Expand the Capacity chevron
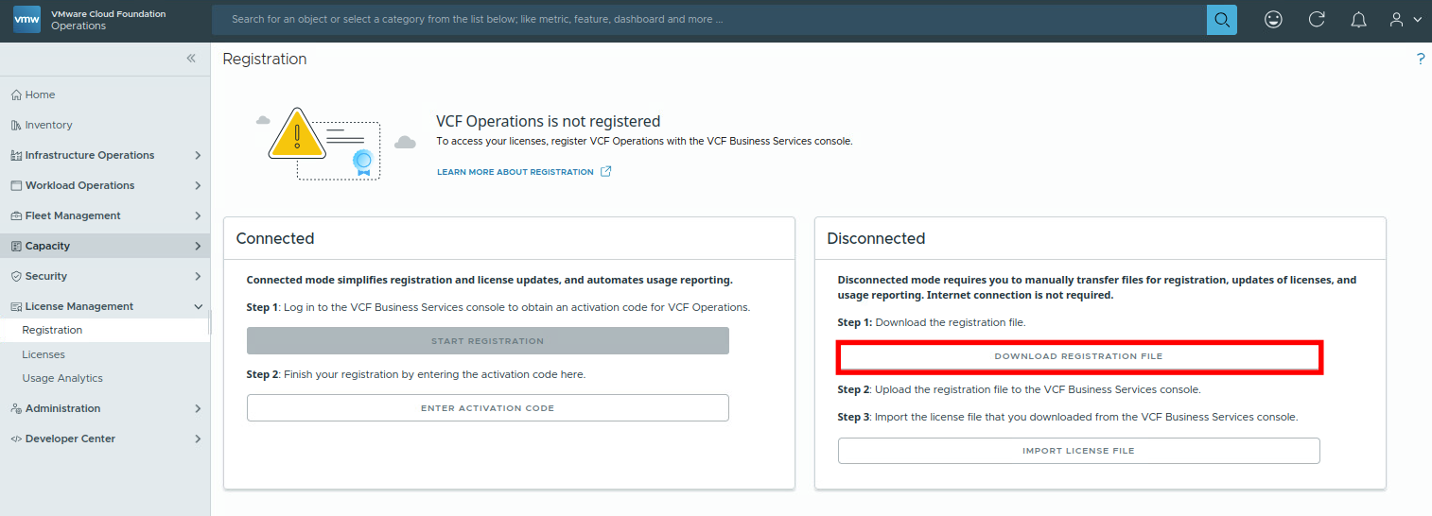Image resolution: width=1432 pixels, height=516 pixels. [x=198, y=246]
